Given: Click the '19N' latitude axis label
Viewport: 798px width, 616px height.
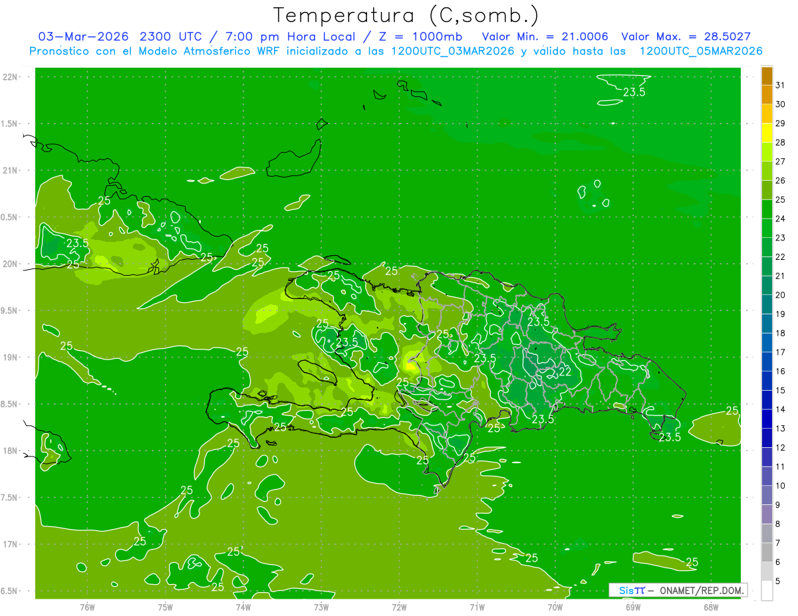Looking at the screenshot, I should click(11, 358).
